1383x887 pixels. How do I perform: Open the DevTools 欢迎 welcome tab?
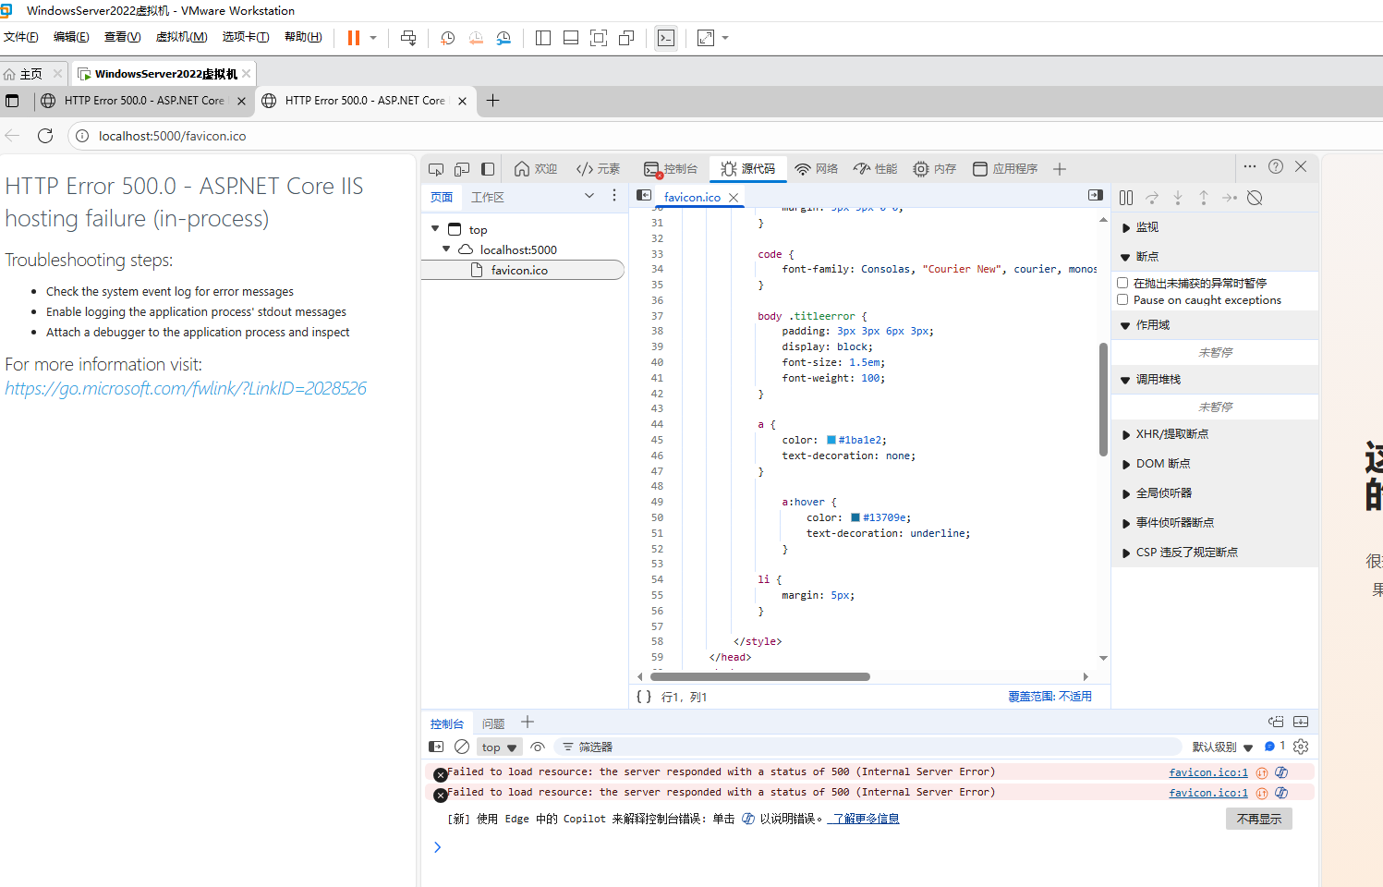pyautogui.click(x=536, y=169)
